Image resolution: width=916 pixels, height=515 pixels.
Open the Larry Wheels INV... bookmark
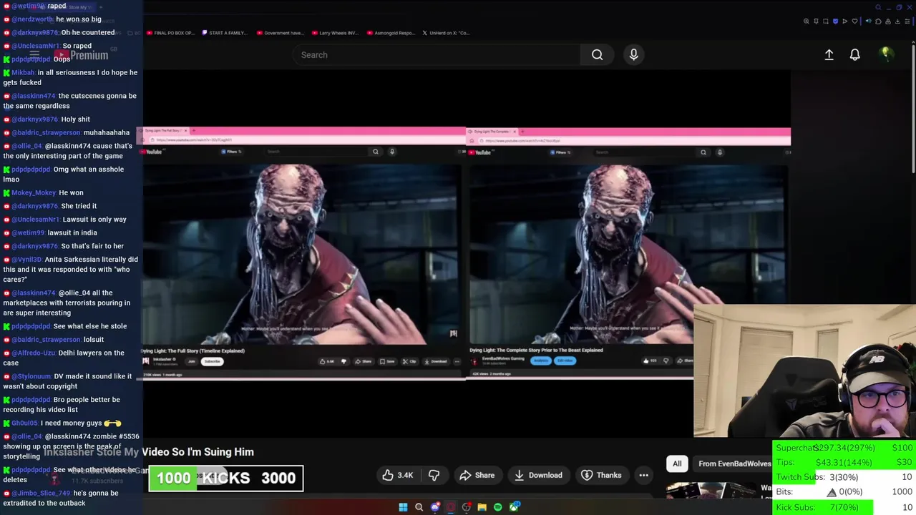coord(335,33)
